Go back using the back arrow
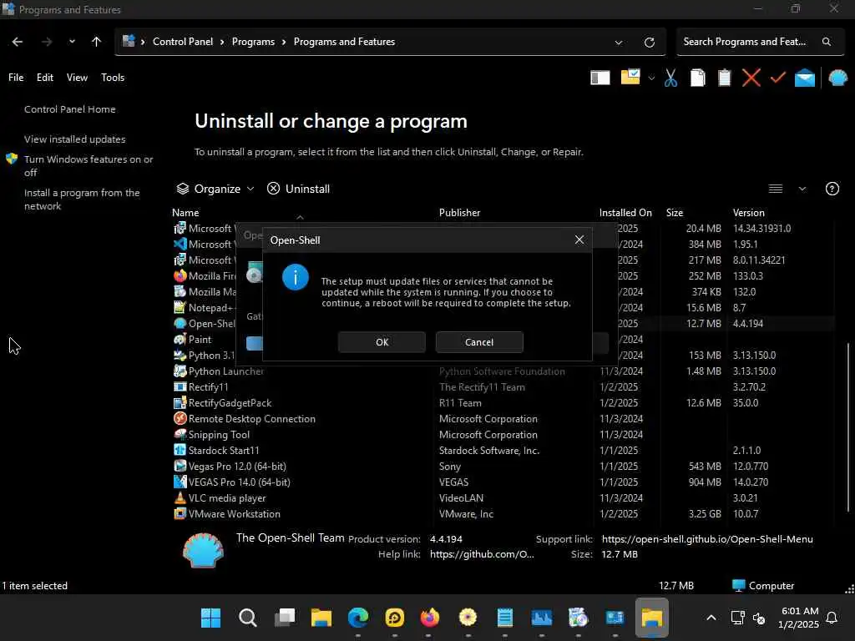This screenshot has width=855, height=641. 18,42
